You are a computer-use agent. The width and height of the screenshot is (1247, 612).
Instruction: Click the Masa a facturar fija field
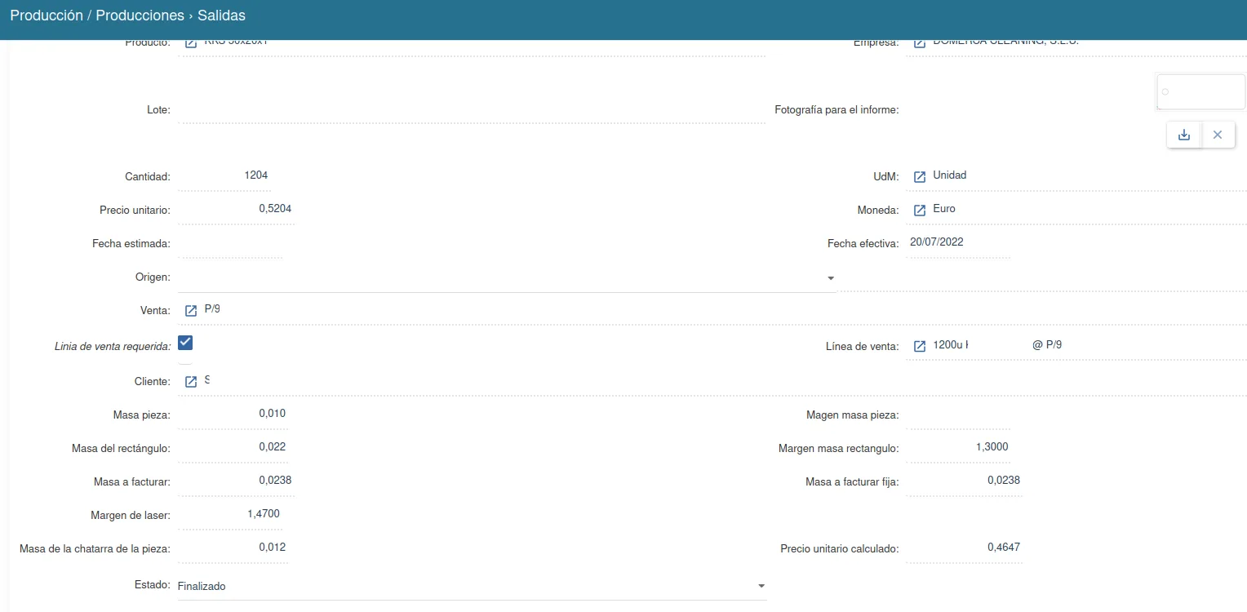[964, 481]
